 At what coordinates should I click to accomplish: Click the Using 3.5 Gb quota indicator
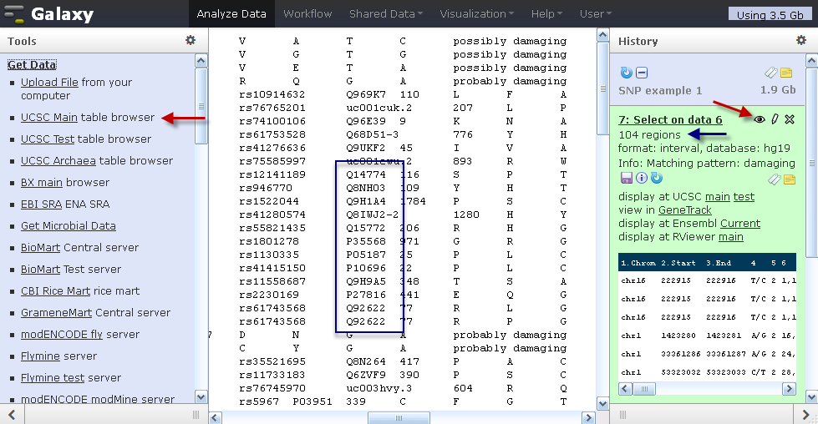tap(770, 13)
